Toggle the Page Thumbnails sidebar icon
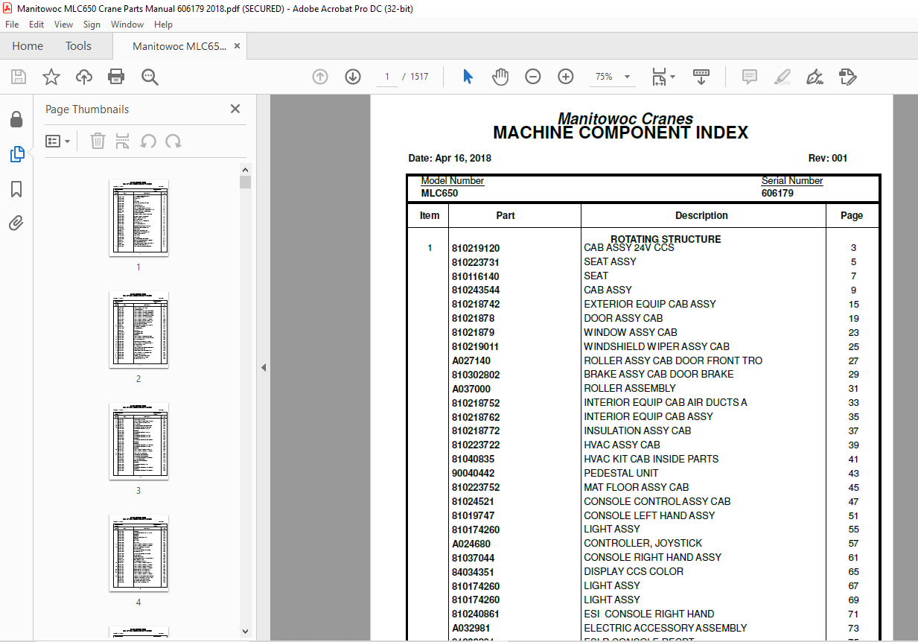Screen dimensions: 918x642 click(16, 154)
